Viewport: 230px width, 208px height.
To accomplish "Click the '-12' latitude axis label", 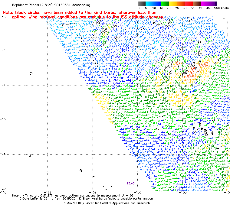I will (3, 51).
